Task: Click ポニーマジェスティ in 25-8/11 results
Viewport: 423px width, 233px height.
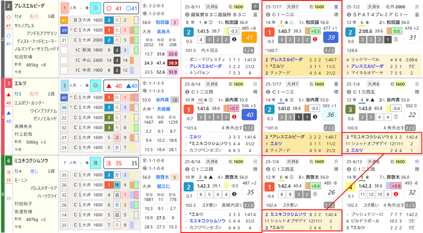Action: [x=207, y=59]
